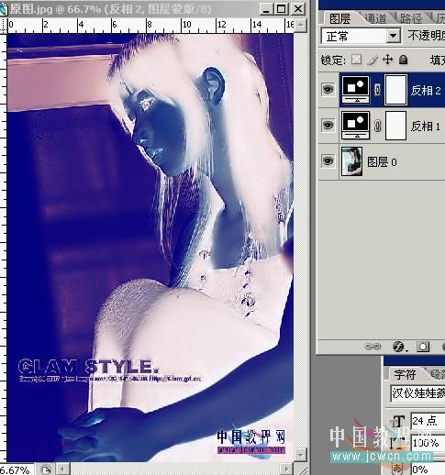Toggle lock image pixels brush icon
Screen dimensions: 445x475
click(x=372, y=60)
